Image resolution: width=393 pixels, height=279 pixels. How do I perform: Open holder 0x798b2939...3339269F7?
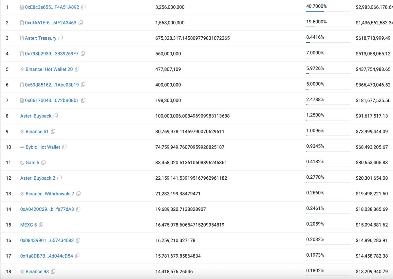[x=52, y=54]
